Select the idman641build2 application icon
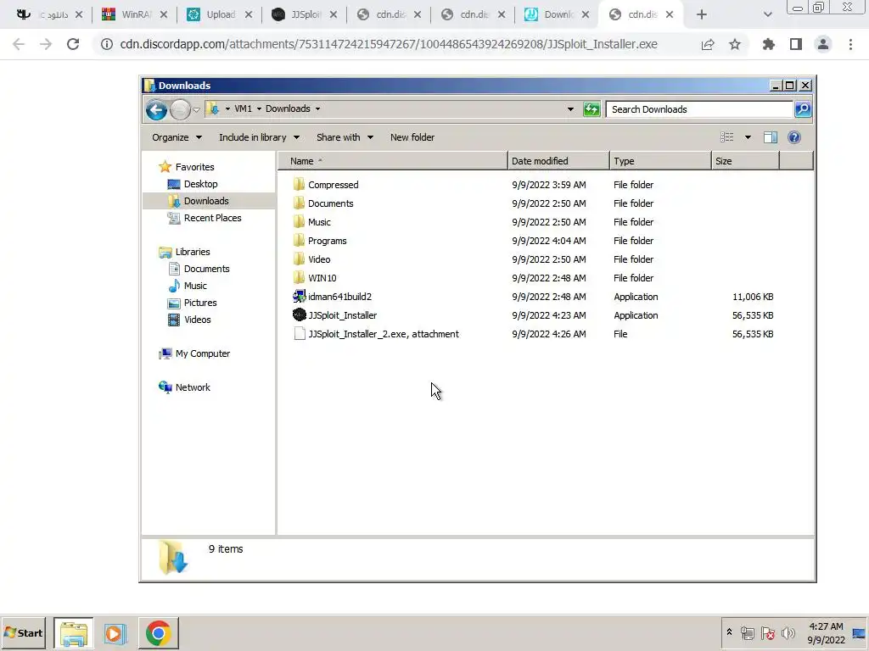 (300, 296)
